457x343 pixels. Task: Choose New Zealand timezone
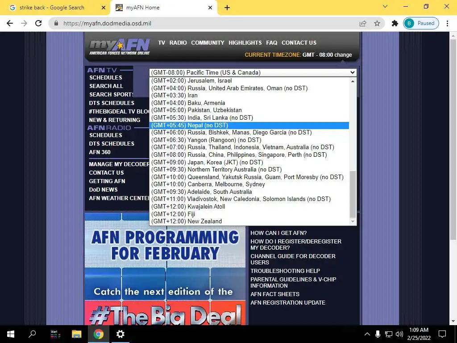click(249, 222)
